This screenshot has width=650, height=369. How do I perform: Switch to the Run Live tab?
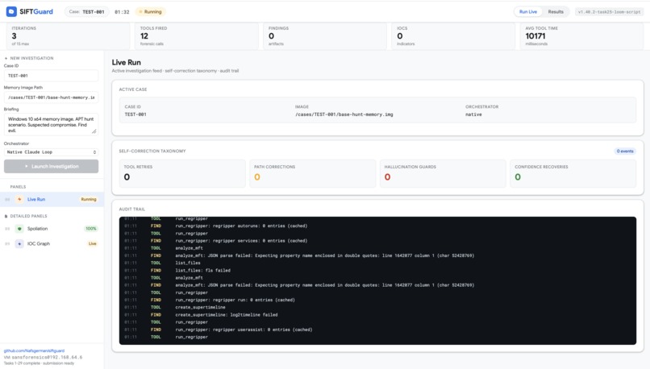click(528, 11)
